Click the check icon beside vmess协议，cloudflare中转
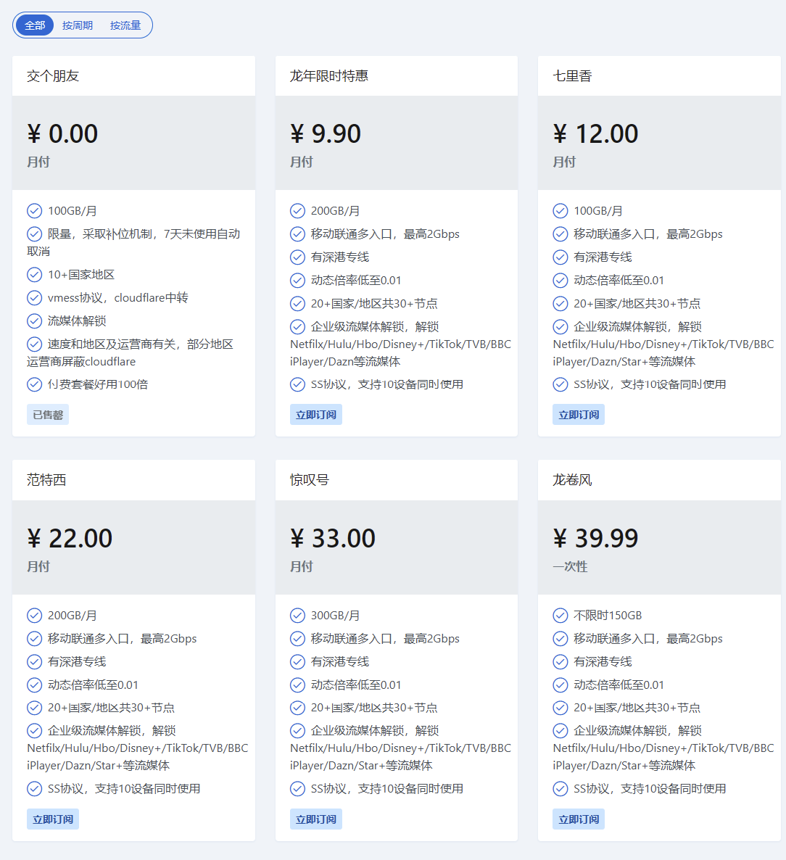This screenshot has width=786, height=860. [x=35, y=298]
